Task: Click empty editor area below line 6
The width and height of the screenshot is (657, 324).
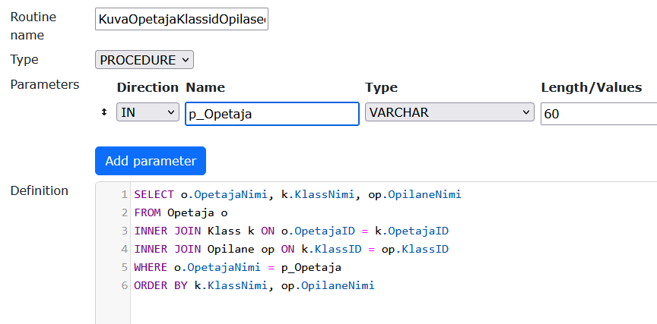Action: pyautogui.click(x=380, y=310)
